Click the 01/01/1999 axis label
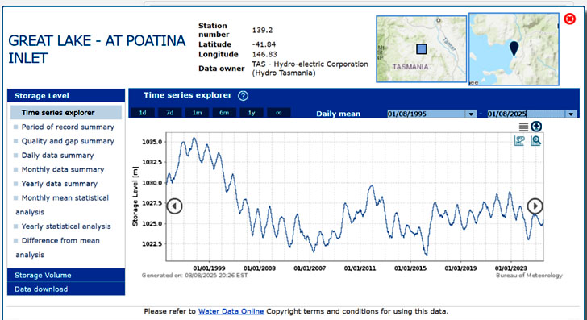 [210, 268]
